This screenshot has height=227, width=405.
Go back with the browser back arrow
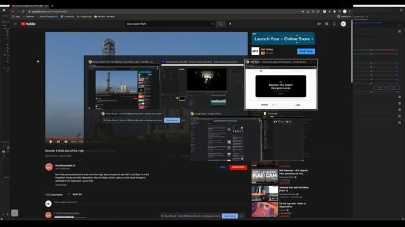click(13, 11)
